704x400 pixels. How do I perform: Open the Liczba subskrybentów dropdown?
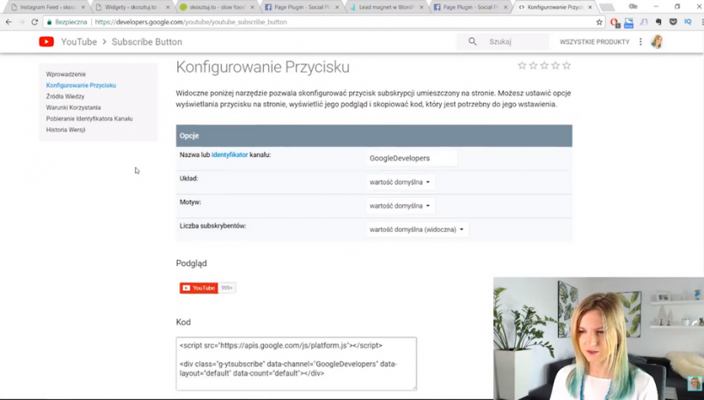tap(417, 229)
